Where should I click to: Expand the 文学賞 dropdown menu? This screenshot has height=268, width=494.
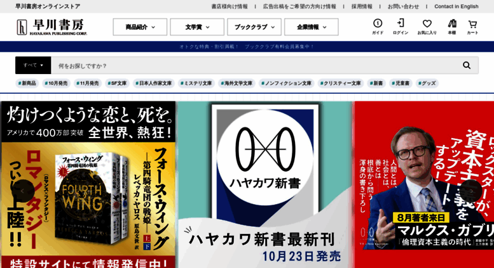pos(197,27)
